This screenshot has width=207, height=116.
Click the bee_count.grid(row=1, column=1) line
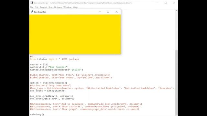coord(52,99)
